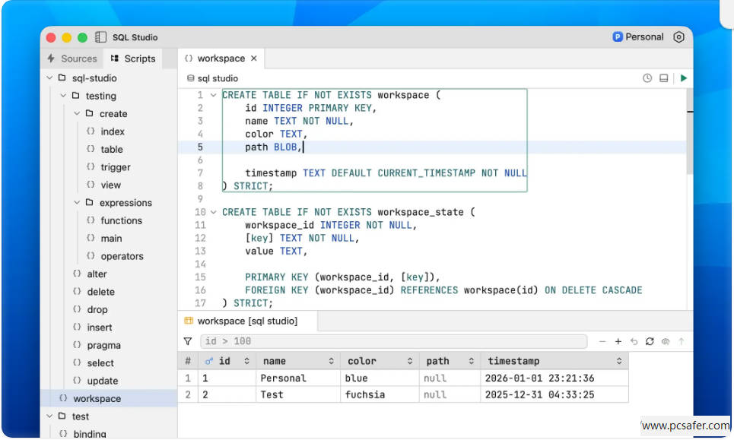Click the minus icon to delete a row

pos(603,342)
